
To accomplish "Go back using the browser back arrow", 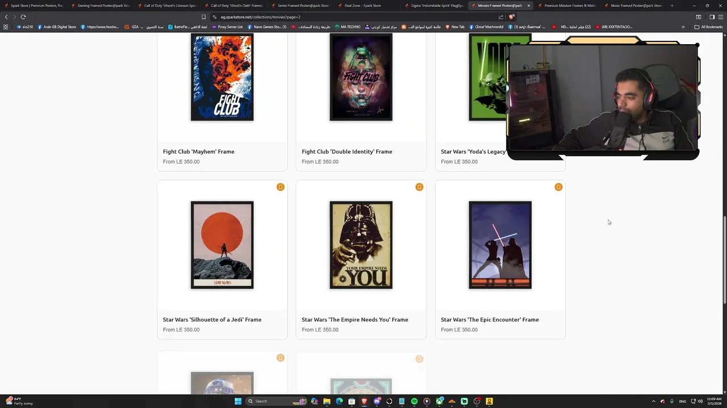I will [x=6, y=17].
